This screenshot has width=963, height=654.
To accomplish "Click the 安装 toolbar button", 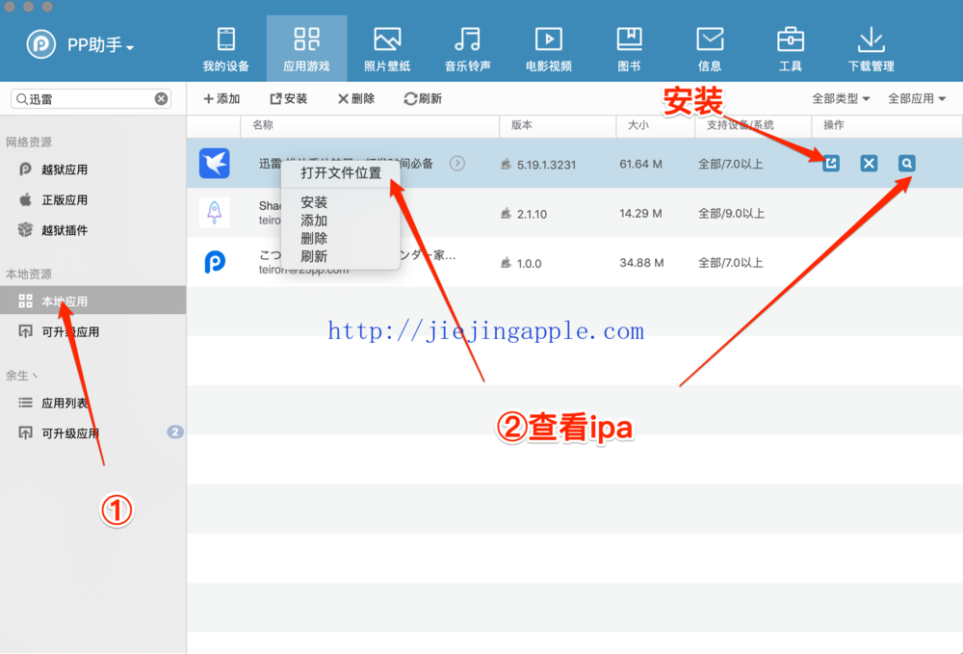I will 288,99.
